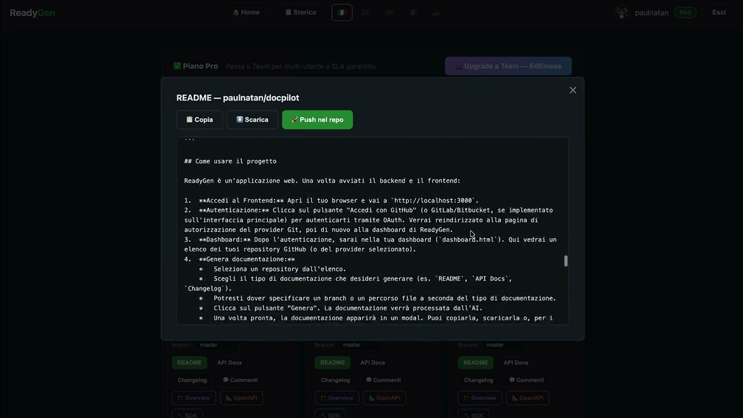Select API Docs in the middle repo card

pos(373,362)
